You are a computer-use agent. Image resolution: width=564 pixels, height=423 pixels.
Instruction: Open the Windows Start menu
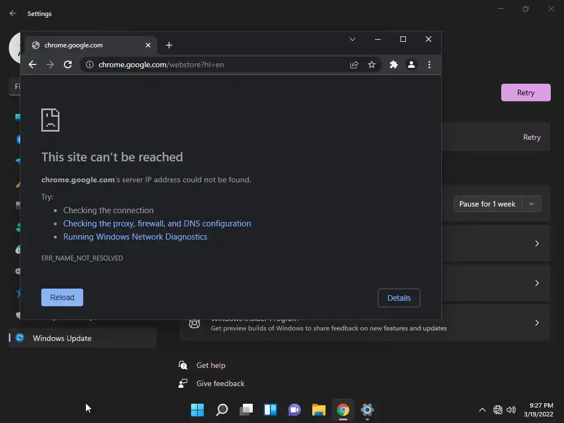point(197,410)
